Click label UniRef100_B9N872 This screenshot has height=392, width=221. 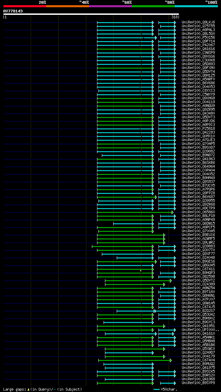click(198, 155)
